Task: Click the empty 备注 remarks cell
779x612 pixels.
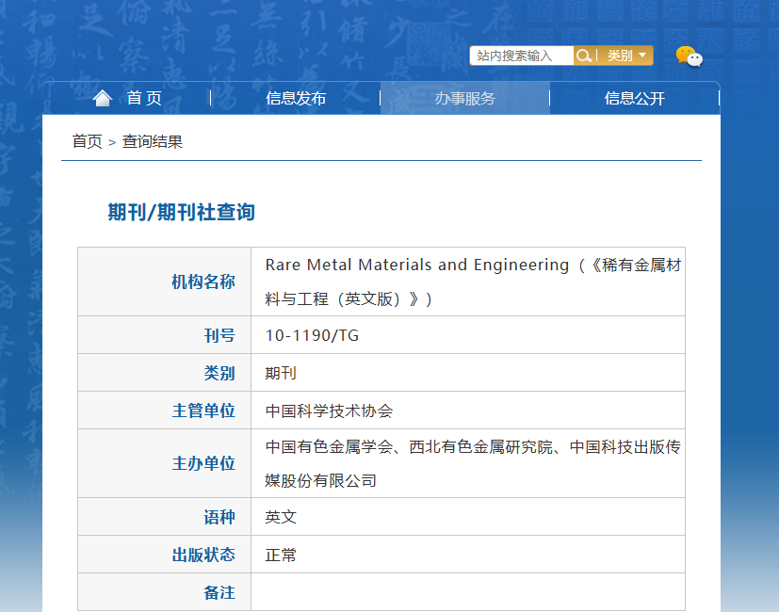Action: 468,592
